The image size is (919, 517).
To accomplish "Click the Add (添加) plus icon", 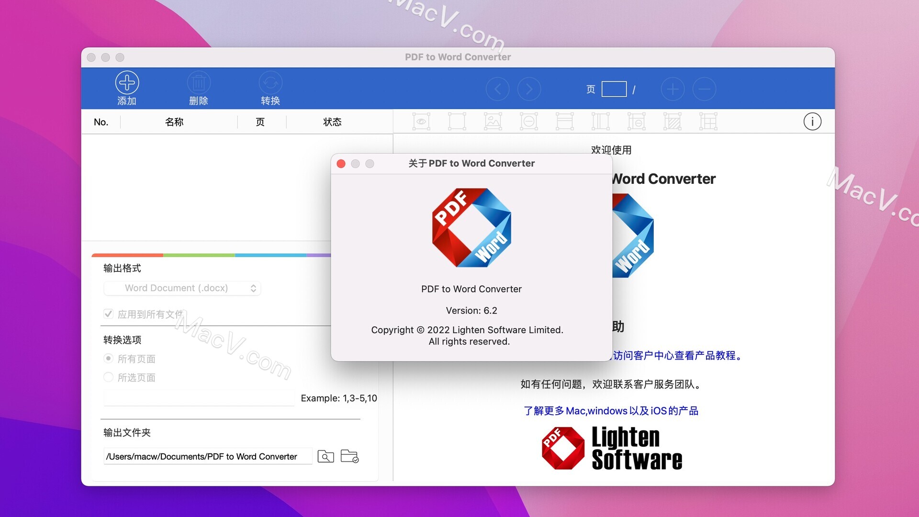I will click(x=127, y=83).
